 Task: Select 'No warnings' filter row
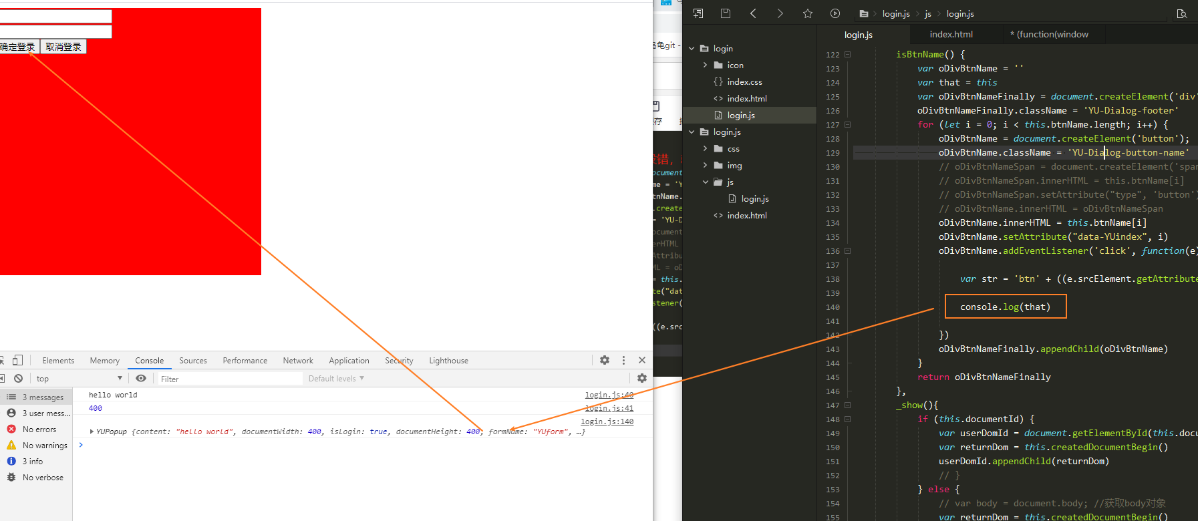click(x=36, y=445)
